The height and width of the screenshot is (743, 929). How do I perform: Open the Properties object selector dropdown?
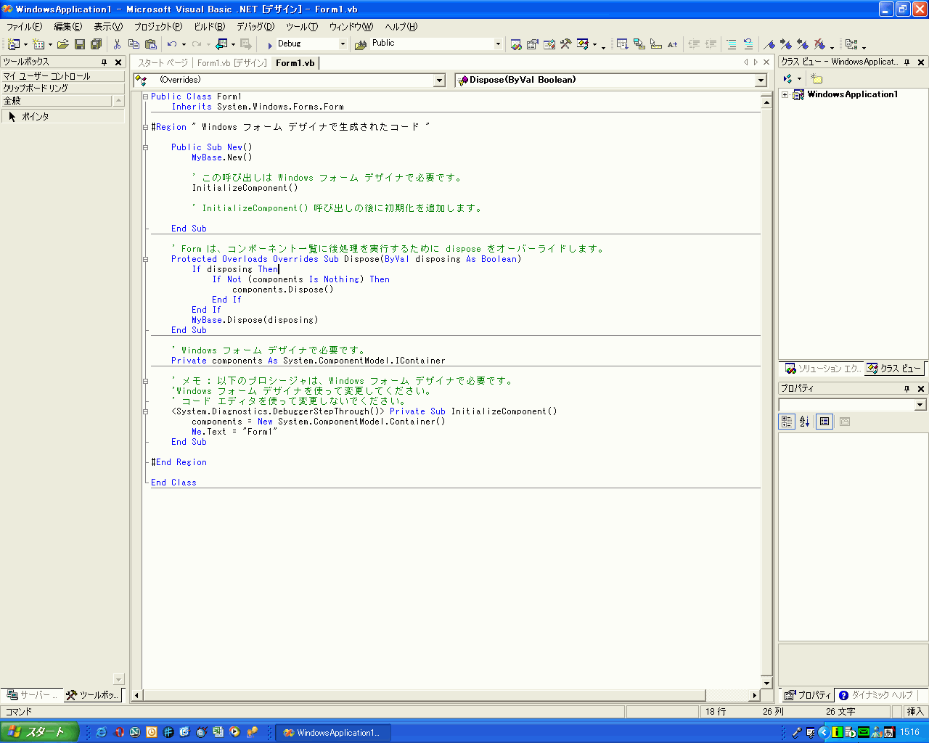point(920,405)
